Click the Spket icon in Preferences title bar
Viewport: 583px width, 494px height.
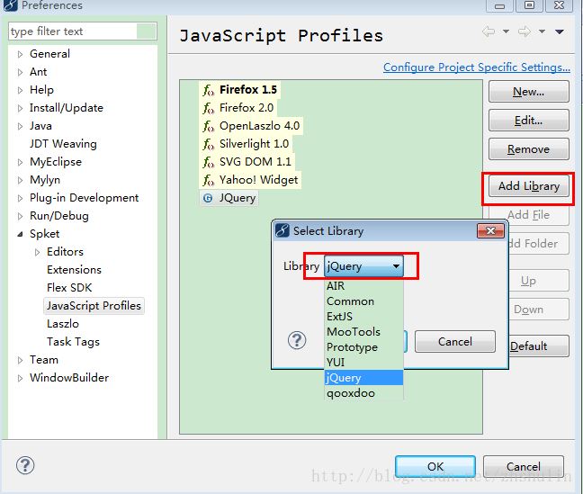[x=11, y=4]
